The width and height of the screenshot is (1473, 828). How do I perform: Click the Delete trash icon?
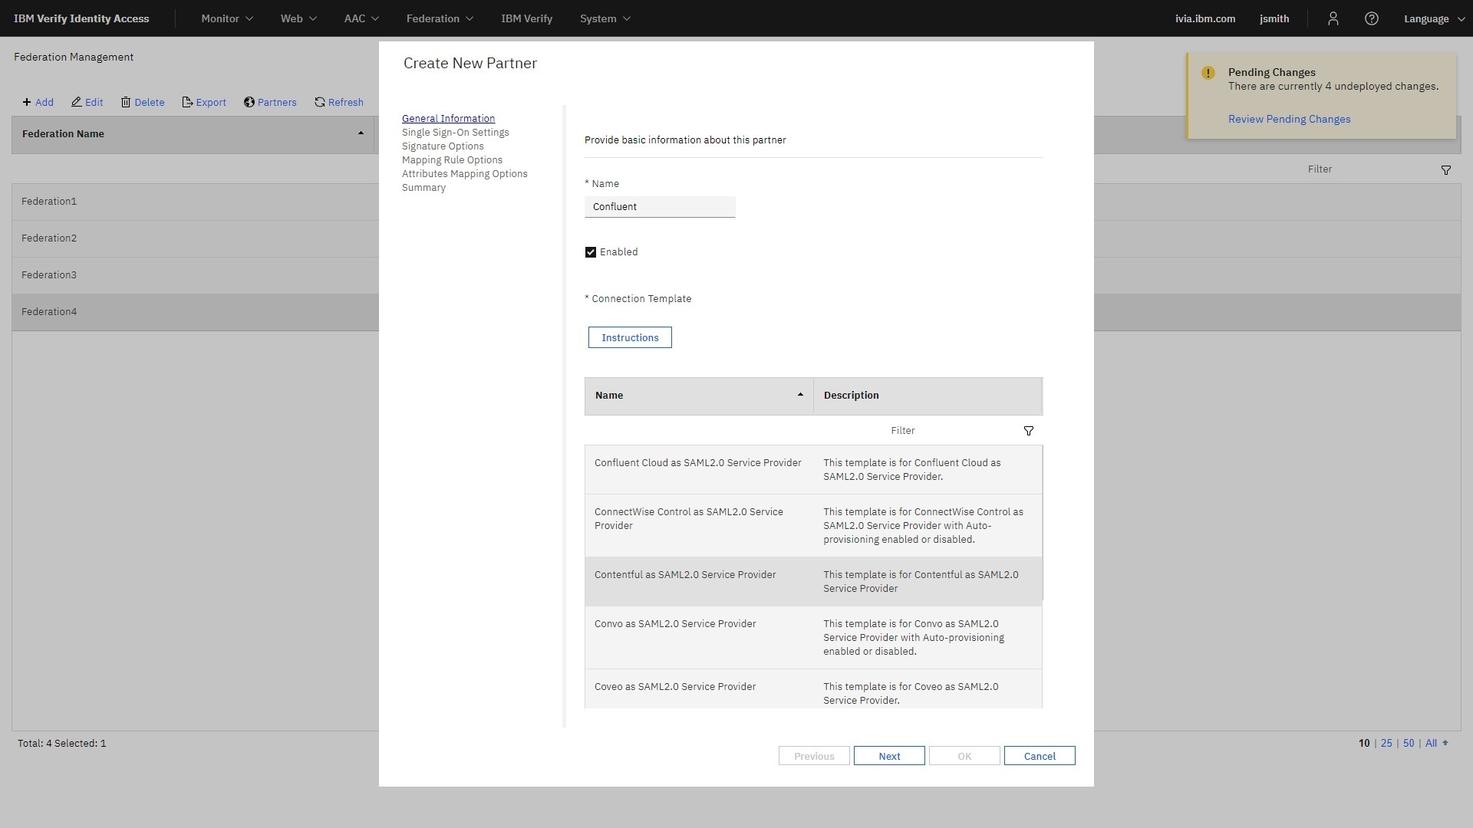tap(126, 102)
